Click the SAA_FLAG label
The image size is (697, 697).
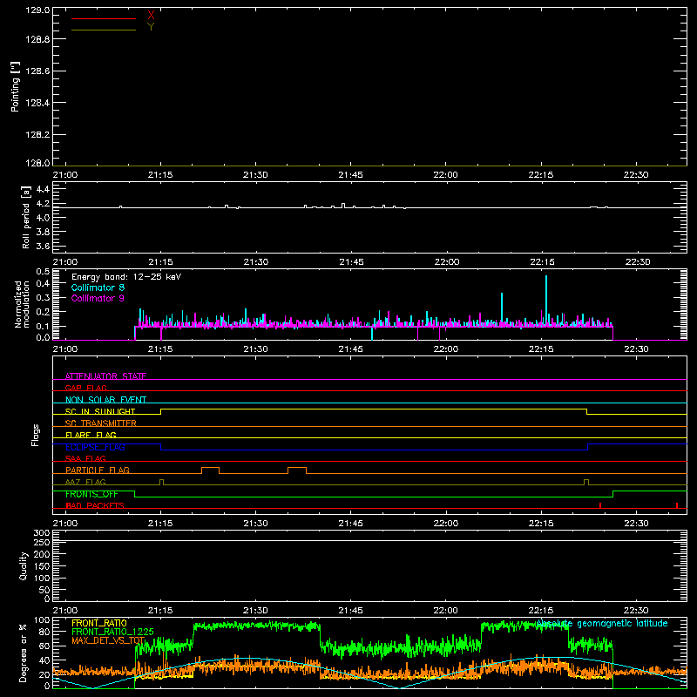pos(85,458)
